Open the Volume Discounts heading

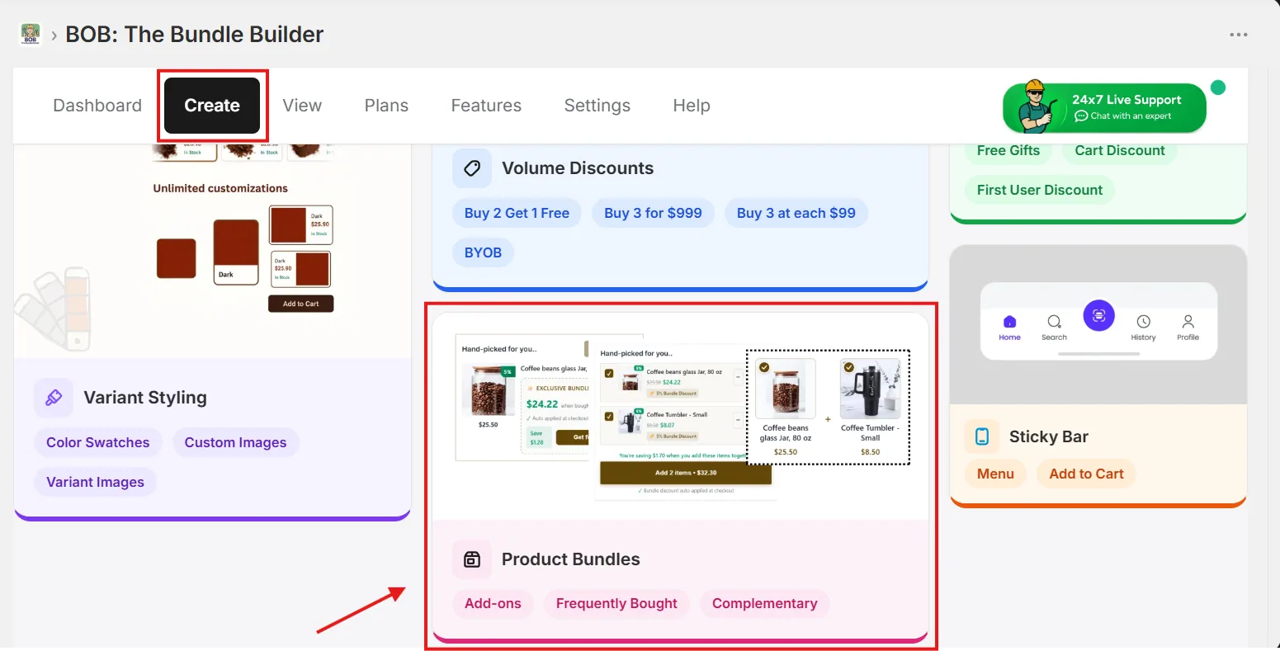click(x=578, y=168)
